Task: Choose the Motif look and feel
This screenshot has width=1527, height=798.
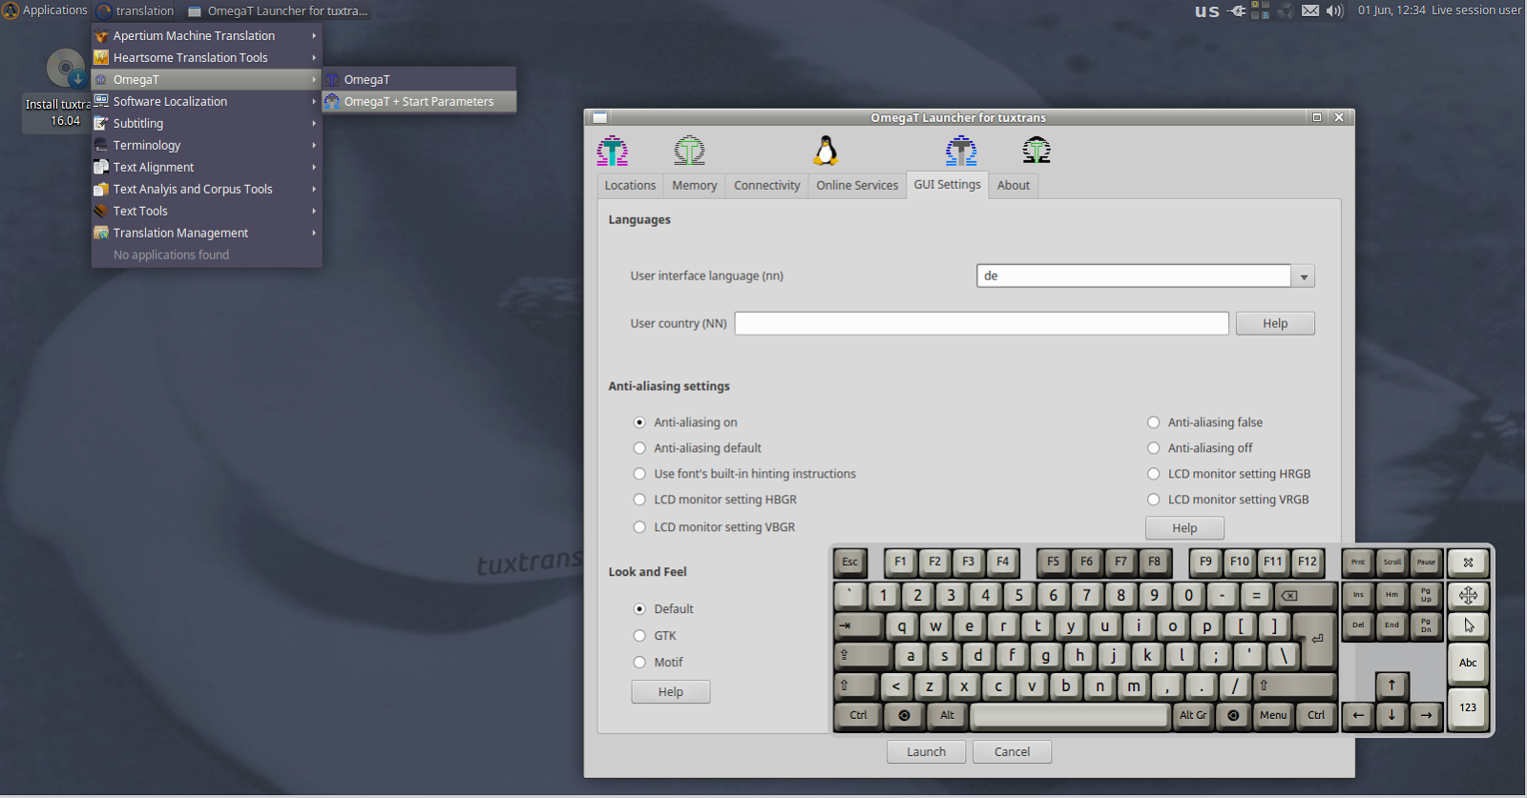Action: tap(639, 663)
